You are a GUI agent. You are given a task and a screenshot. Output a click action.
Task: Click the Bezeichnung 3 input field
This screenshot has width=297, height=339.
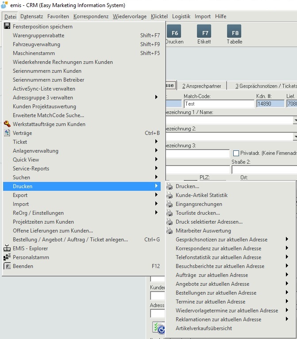[x=197, y=154]
